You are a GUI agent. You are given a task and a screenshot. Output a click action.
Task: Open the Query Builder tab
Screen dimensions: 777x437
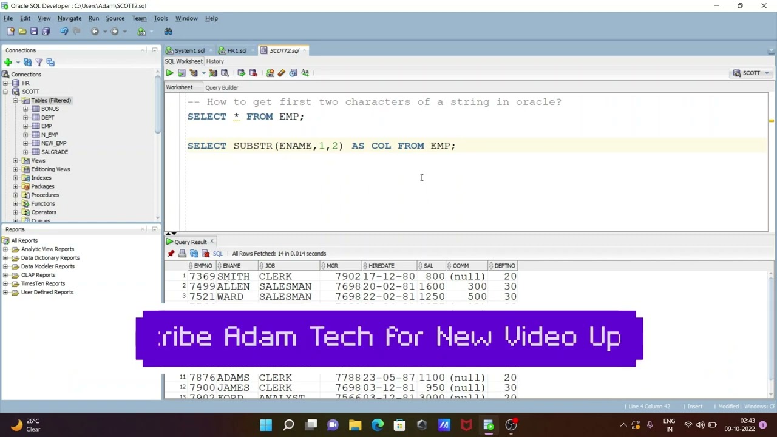pyautogui.click(x=222, y=87)
